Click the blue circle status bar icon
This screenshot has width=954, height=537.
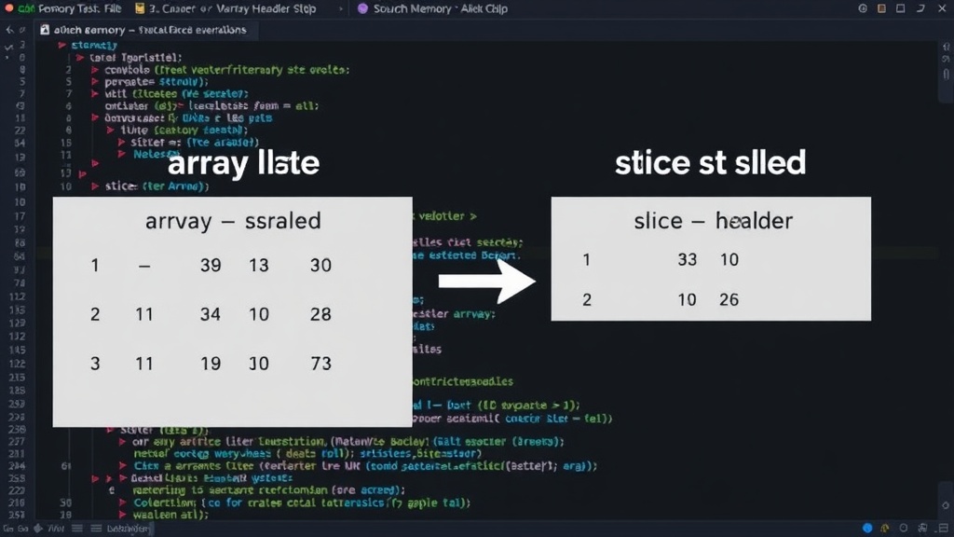(x=867, y=528)
